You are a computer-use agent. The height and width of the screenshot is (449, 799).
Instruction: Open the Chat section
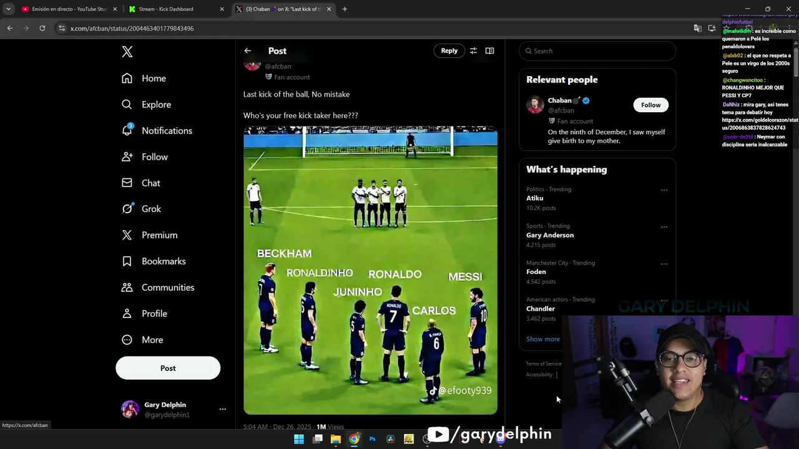[141, 183]
